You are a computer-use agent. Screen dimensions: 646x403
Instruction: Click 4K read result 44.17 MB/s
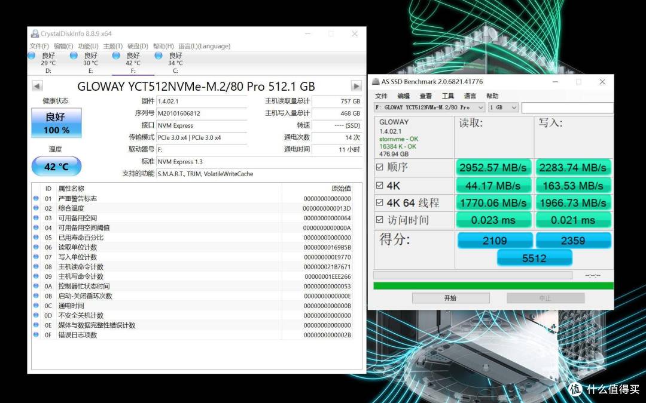(493, 186)
